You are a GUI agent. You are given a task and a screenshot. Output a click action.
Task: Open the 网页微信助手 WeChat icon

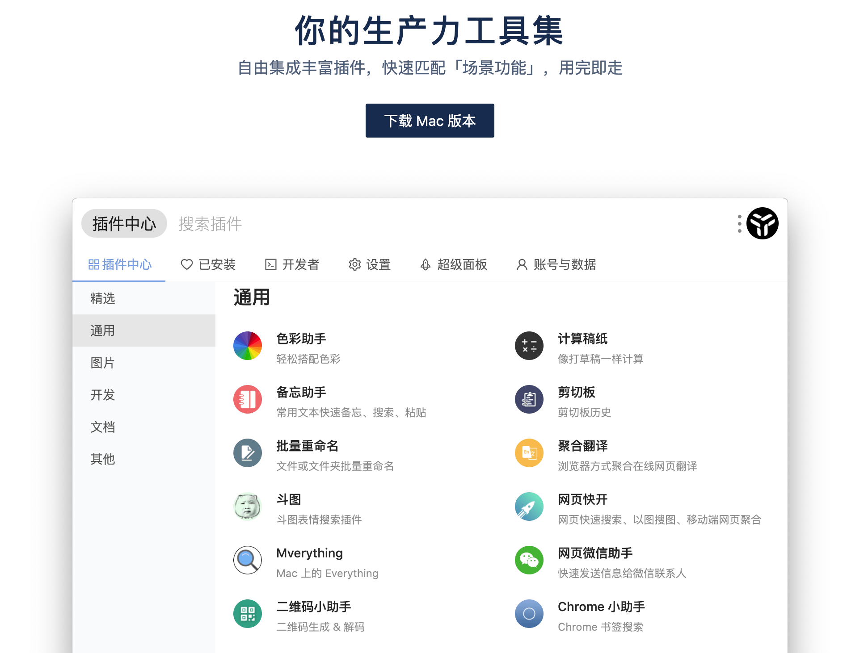point(529,560)
